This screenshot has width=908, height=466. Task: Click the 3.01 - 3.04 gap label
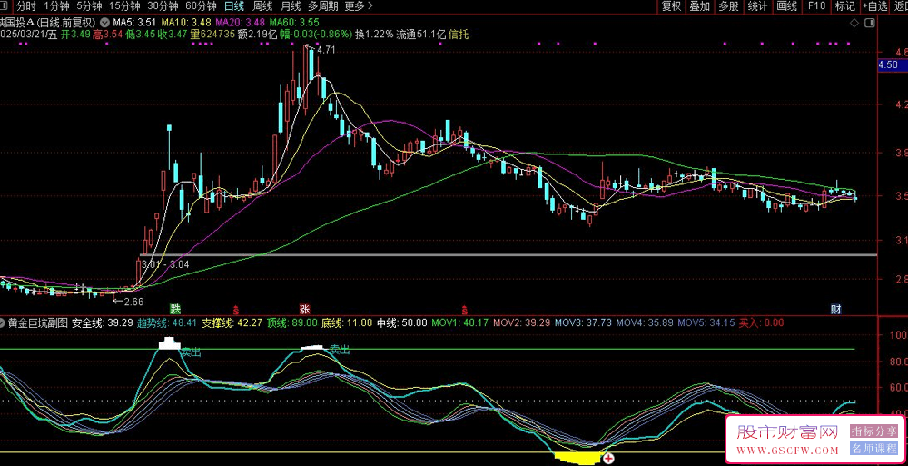pos(166,264)
